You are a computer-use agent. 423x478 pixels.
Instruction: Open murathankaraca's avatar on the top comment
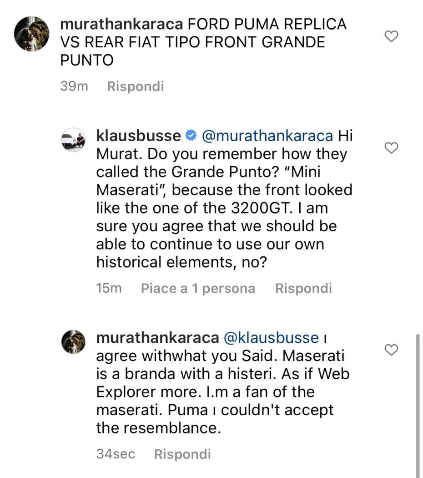[x=31, y=33]
